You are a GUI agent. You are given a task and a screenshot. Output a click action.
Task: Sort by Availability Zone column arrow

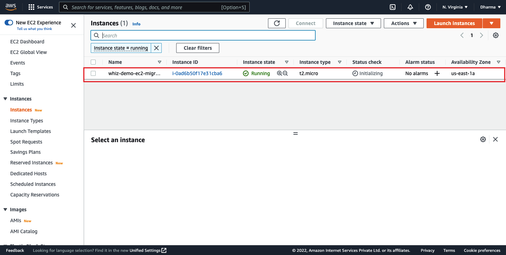pyautogui.click(x=498, y=62)
